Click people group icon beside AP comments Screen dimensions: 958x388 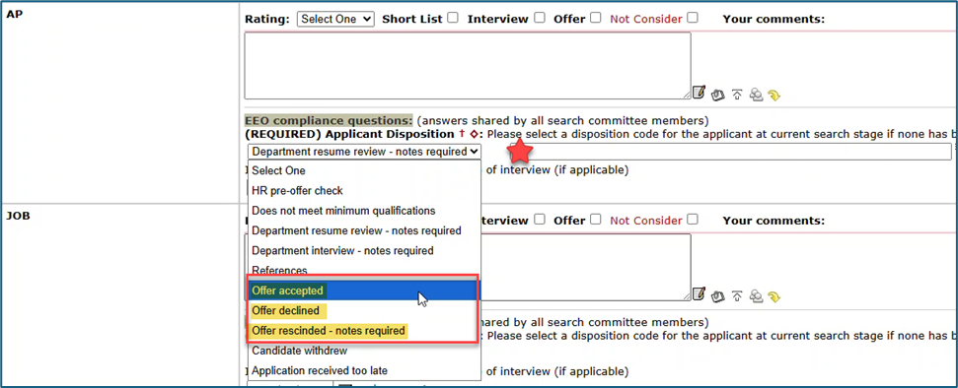(757, 95)
